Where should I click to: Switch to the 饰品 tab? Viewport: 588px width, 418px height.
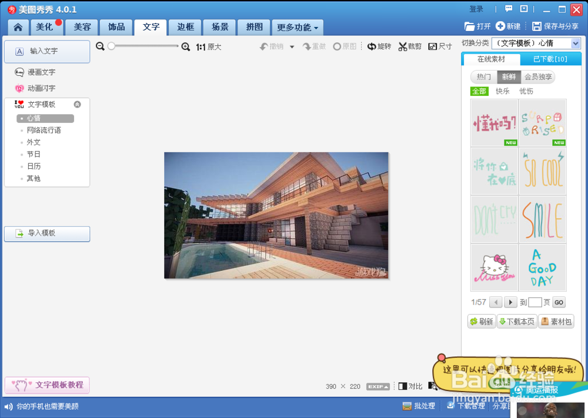click(x=116, y=27)
